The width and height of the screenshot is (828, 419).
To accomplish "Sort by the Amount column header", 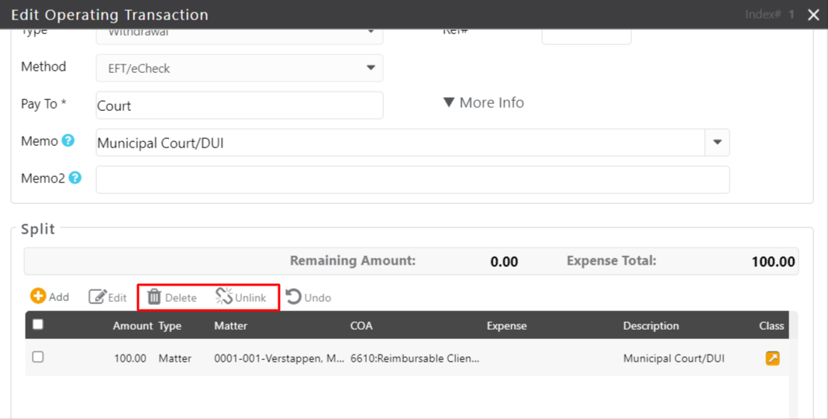I will [x=133, y=326].
